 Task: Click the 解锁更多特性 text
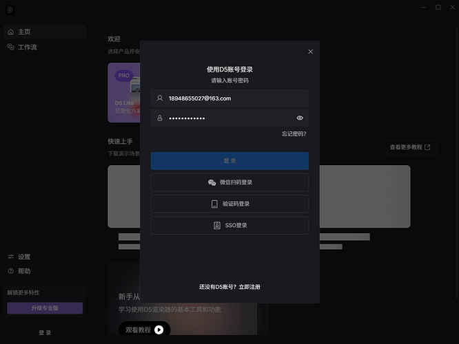click(x=23, y=292)
